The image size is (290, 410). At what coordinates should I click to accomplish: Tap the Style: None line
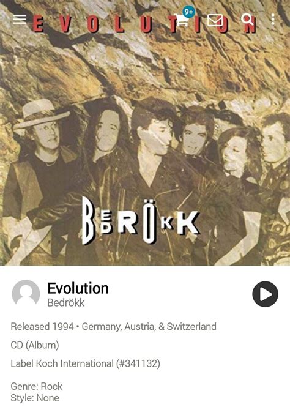pos(35,398)
